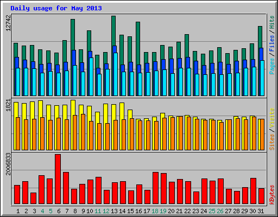The width and height of the screenshot is (278, 217).
Task: Click the orange Sites bar for day 9
Action: [x=83, y=132]
